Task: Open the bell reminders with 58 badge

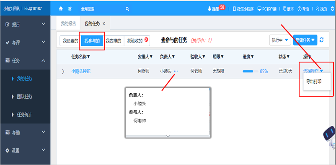Action: 216,8
